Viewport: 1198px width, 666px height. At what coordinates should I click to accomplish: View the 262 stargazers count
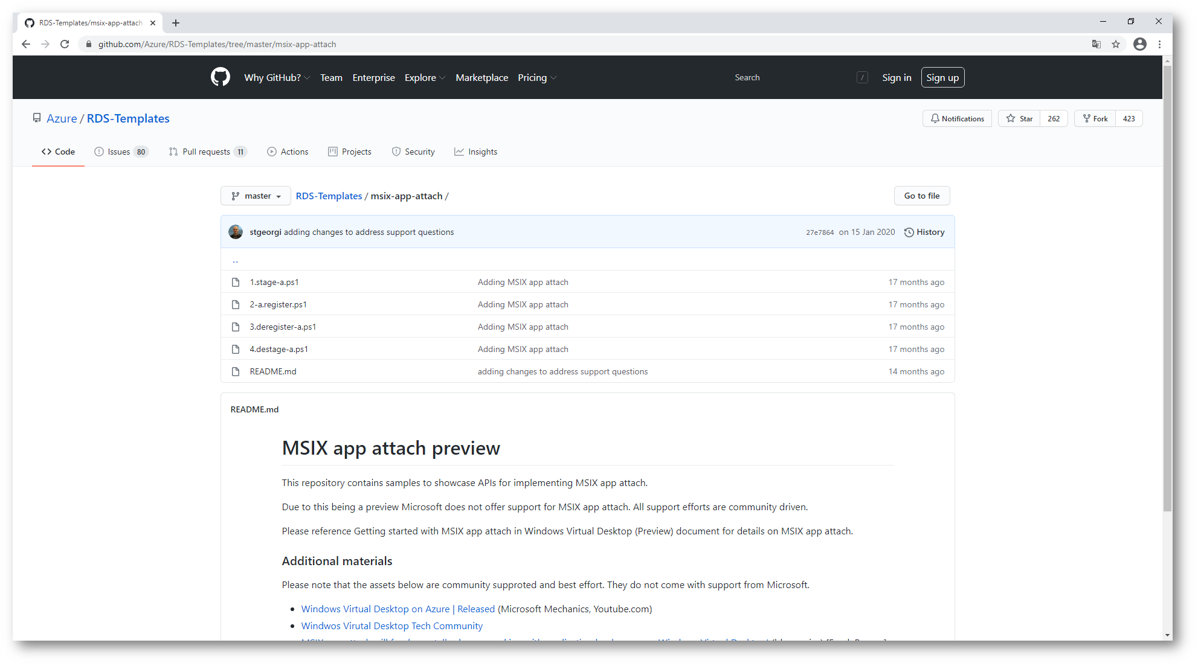click(x=1054, y=118)
